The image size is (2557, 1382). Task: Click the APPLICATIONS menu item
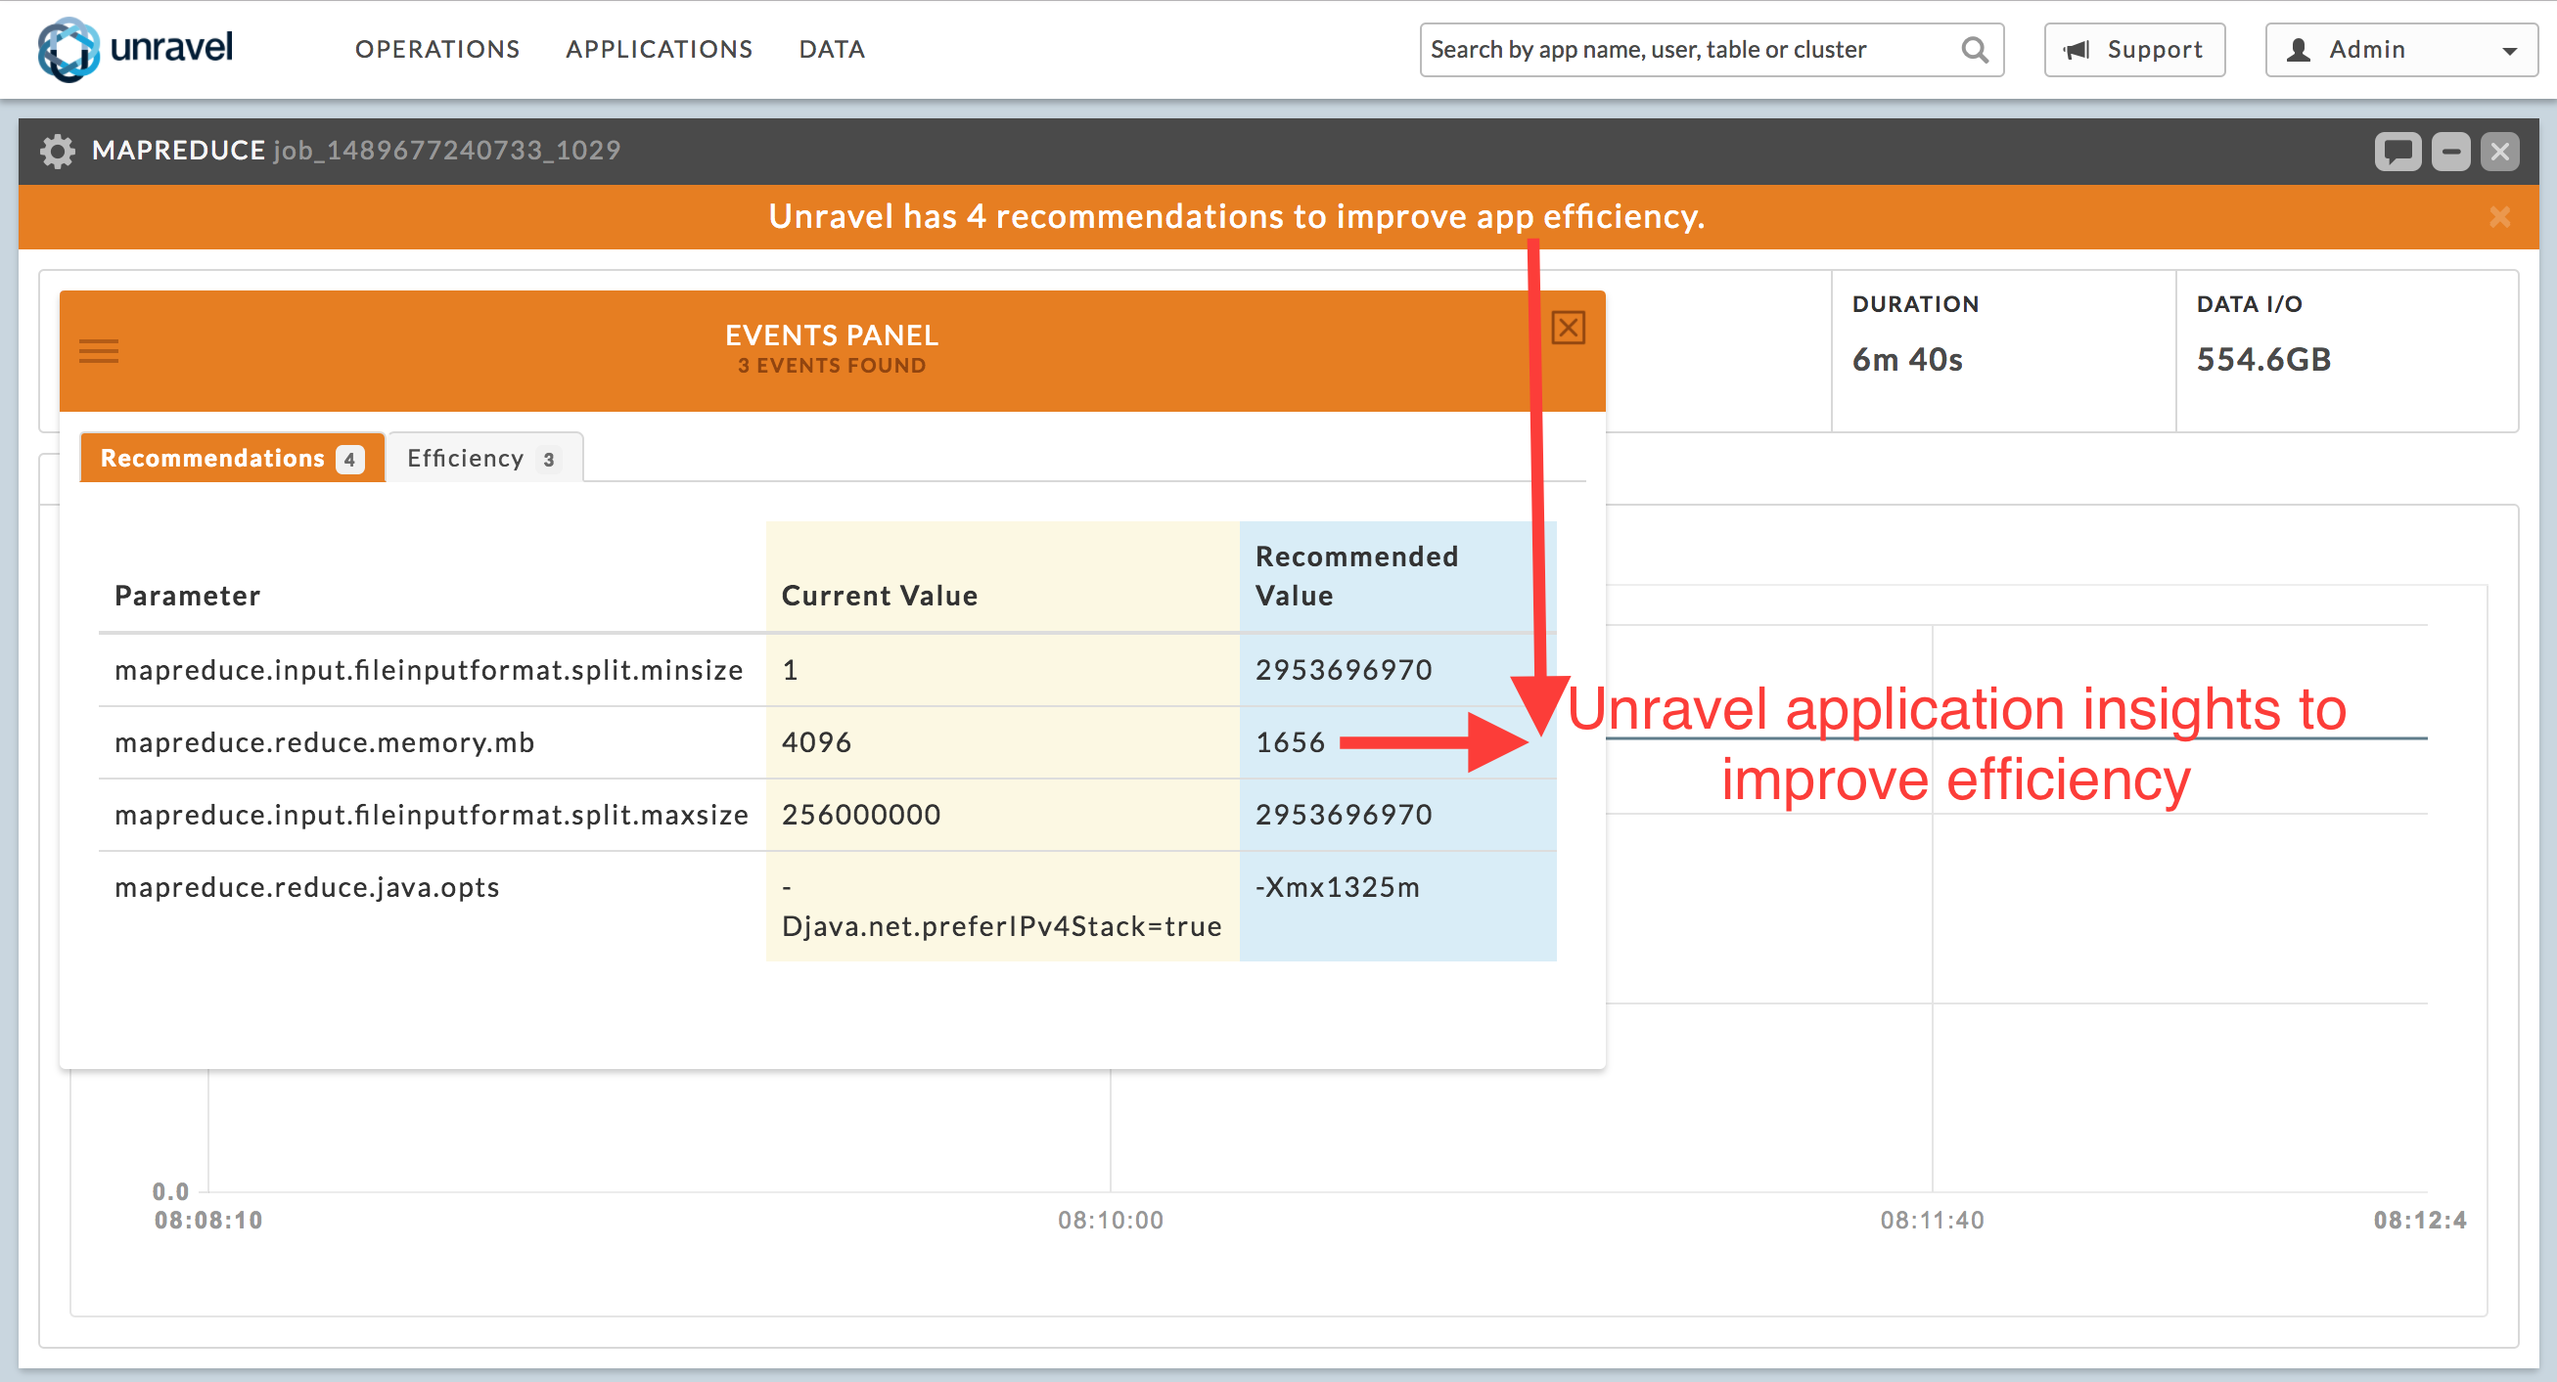(x=659, y=48)
